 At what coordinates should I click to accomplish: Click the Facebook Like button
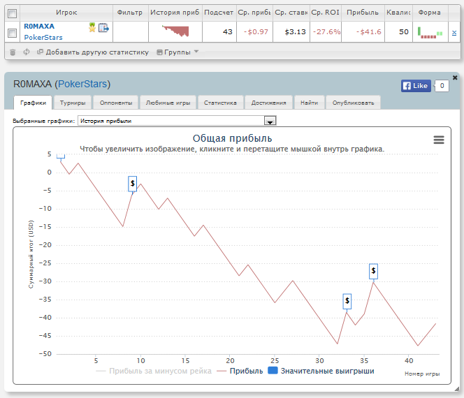[415, 86]
